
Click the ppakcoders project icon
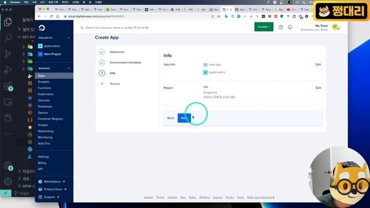(40, 46)
